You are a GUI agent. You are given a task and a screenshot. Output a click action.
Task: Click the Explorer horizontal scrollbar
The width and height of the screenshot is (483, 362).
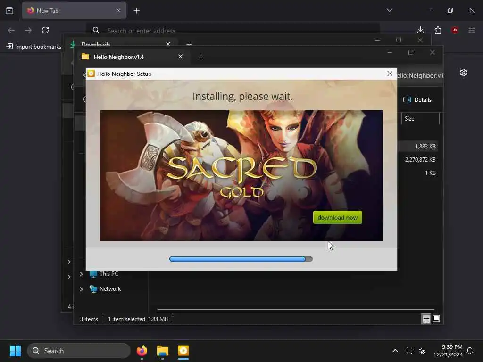coord(296,309)
